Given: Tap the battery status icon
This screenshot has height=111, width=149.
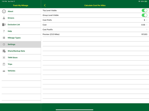Looking at the screenshot, I should pos(146,1).
